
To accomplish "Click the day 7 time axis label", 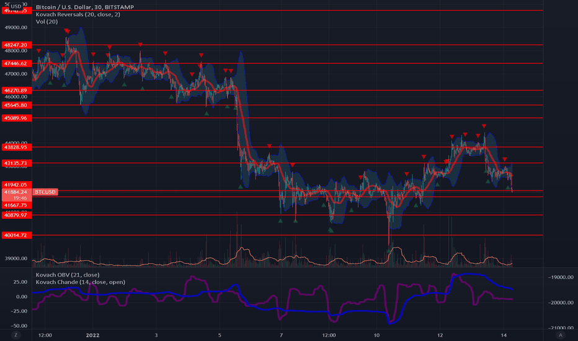I will coord(282,335).
